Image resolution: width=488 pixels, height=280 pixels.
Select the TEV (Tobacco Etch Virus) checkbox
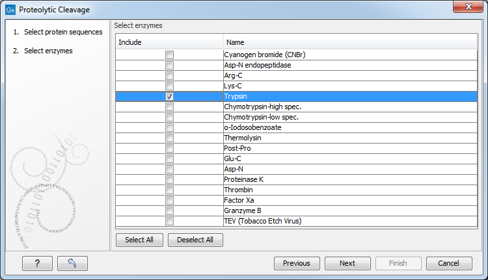(169, 221)
